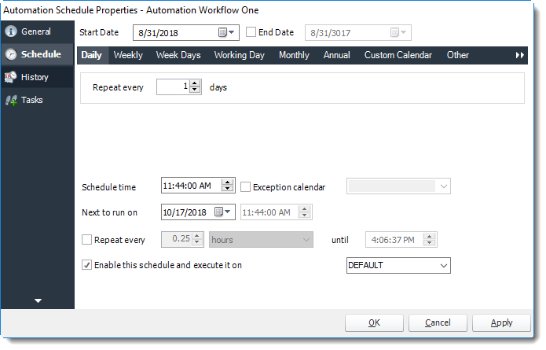Switch to the Custom Calendar tab
546x350 pixels.
point(398,55)
